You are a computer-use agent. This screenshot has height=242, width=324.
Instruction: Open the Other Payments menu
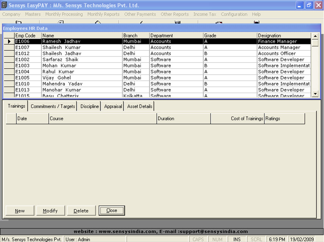140,14
